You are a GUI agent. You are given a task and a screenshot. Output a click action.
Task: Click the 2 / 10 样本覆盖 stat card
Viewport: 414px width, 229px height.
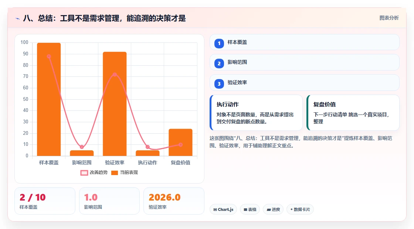(x=45, y=201)
